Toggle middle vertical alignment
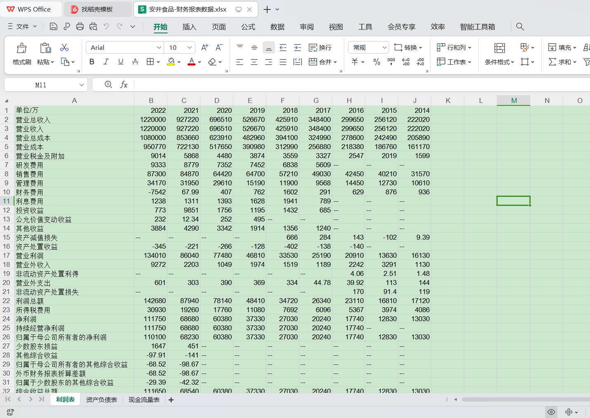The width and height of the screenshot is (590, 418). tap(254, 47)
